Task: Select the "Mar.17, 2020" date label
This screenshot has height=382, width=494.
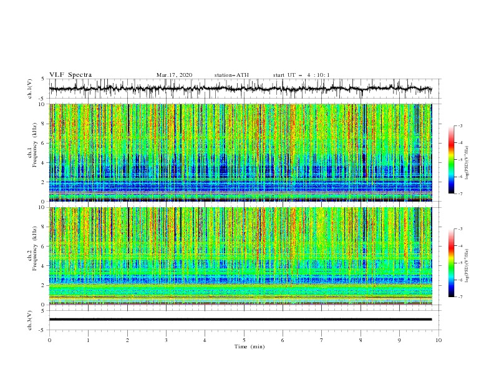Action: (x=174, y=75)
